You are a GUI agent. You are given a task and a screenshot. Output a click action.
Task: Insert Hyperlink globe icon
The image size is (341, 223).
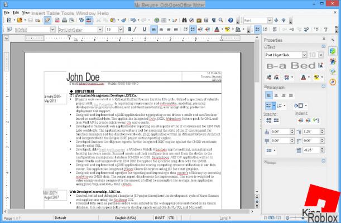157,20
